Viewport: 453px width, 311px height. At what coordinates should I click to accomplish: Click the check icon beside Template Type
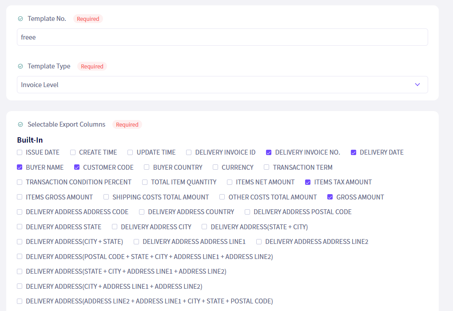[20, 66]
